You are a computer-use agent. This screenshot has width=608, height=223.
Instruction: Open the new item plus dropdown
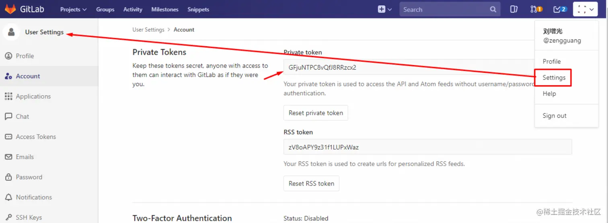click(385, 9)
